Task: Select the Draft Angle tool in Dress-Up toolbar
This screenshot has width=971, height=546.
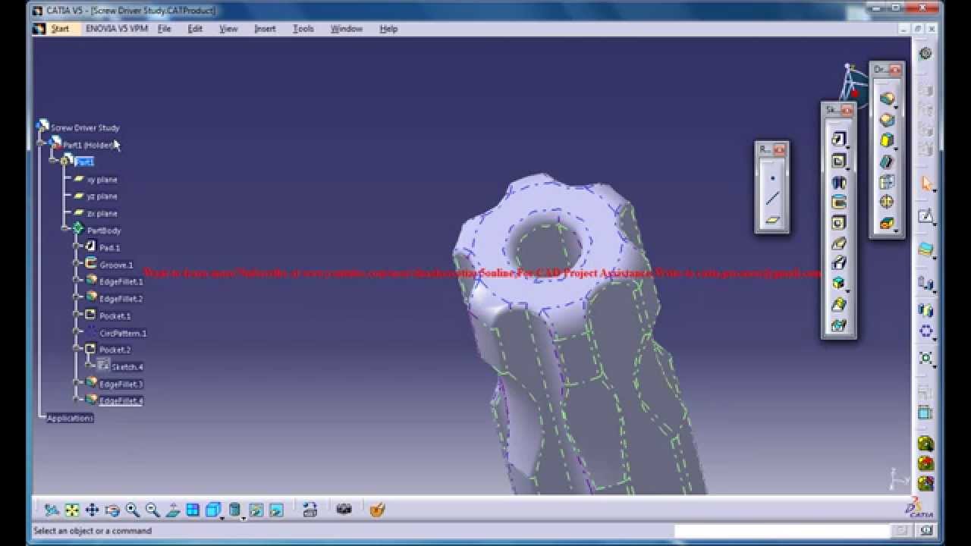Action: 886,141
